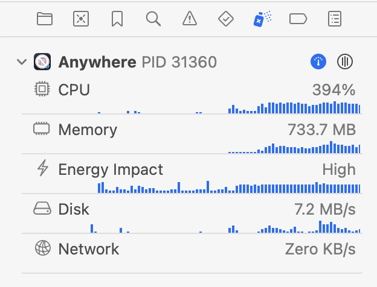Toggle the process view options button
Viewport: 377px width, 287px height.
[x=345, y=61]
